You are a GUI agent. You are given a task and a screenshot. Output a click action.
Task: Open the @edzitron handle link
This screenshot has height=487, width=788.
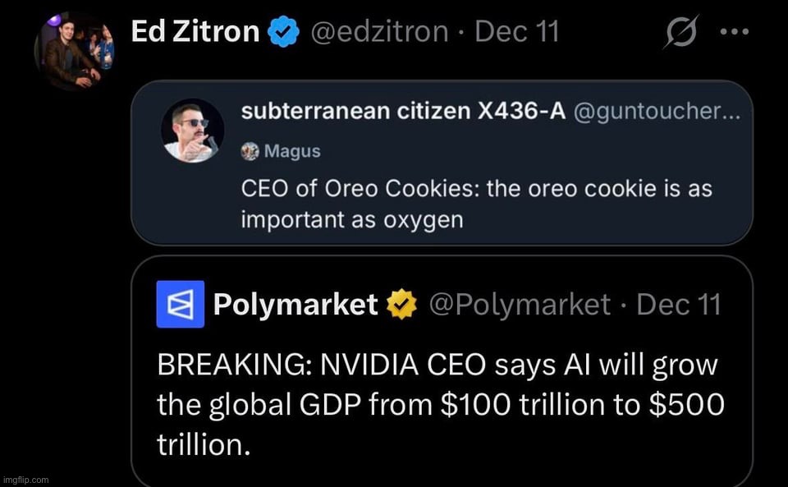tap(378, 32)
